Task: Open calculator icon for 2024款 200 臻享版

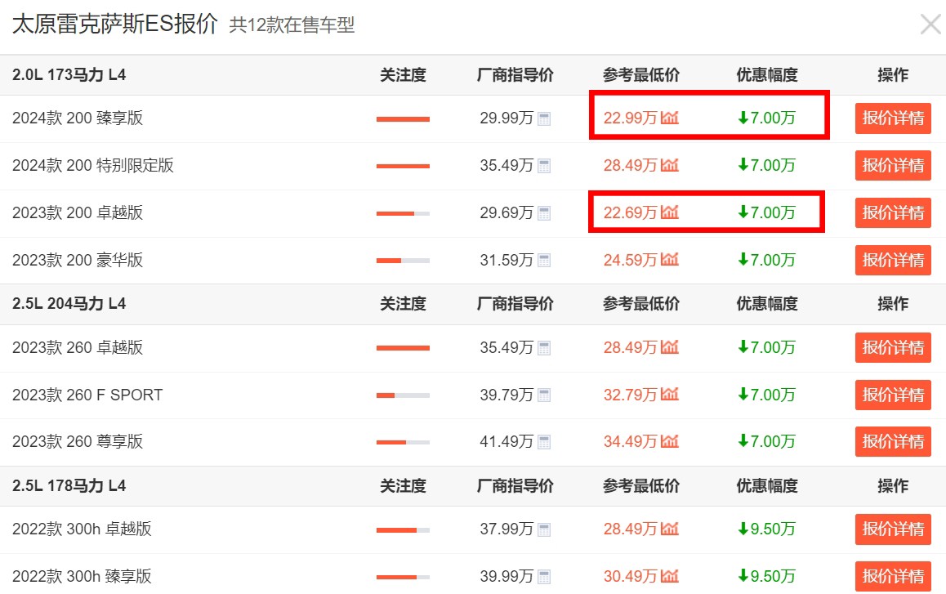Action: pyautogui.click(x=544, y=118)
